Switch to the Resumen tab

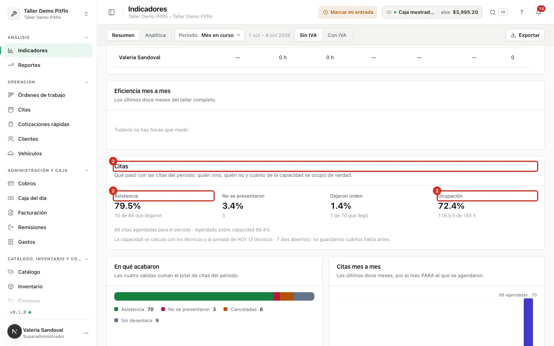(123, 35)
